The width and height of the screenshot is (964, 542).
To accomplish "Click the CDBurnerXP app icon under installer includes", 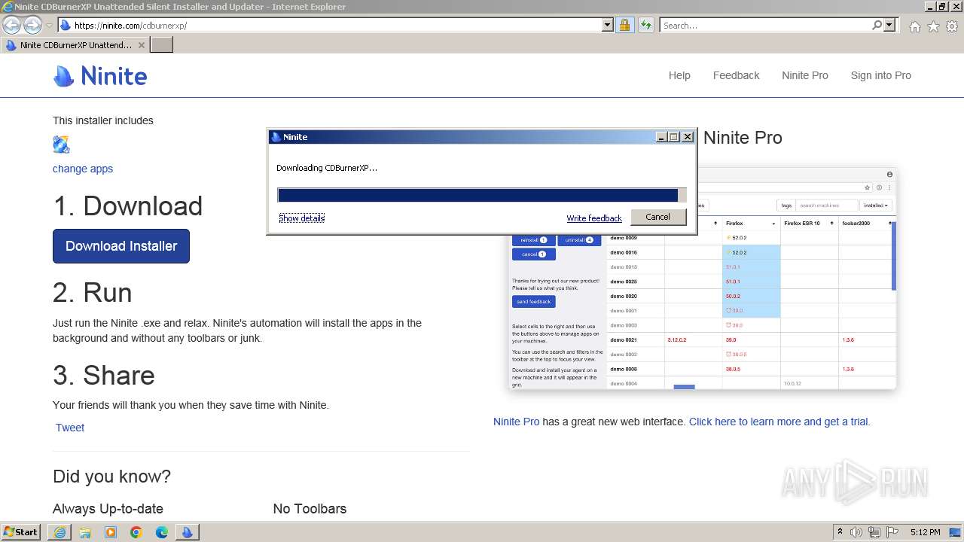I will [x=61, y=145].
